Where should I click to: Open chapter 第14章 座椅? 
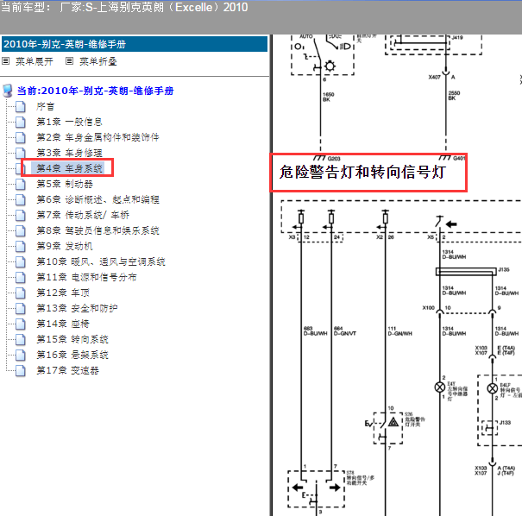tap(63, 324)
